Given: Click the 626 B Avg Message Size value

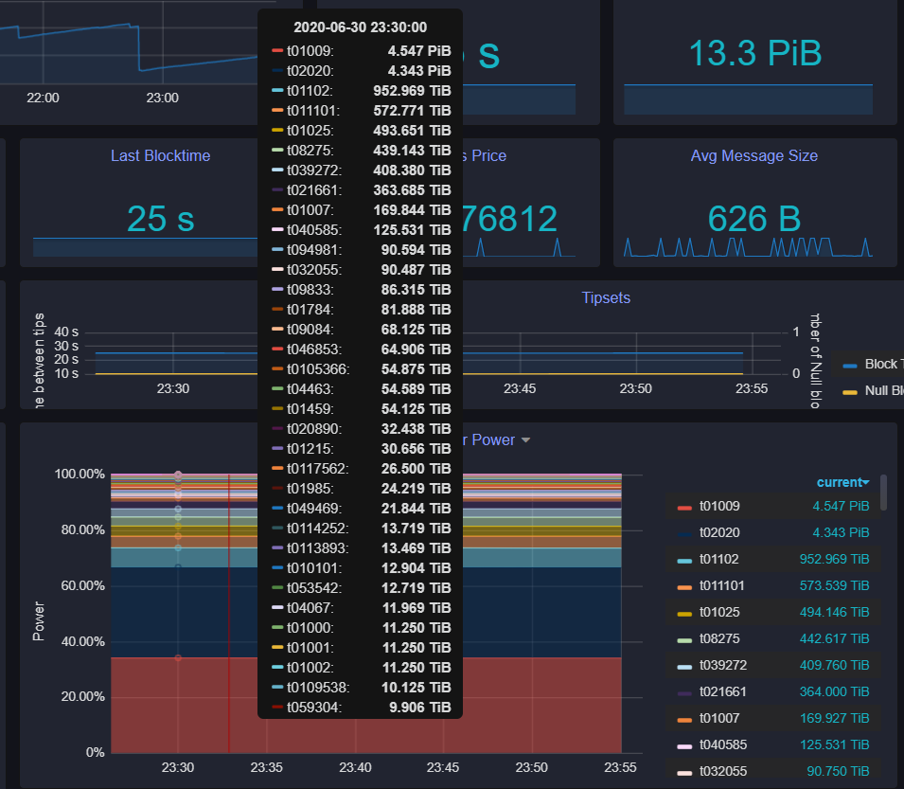Looking at the screenshot, I should coord(753,219).
